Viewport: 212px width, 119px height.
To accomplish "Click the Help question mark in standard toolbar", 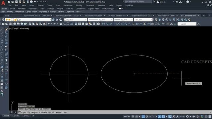I will click(x=98, y=24).
